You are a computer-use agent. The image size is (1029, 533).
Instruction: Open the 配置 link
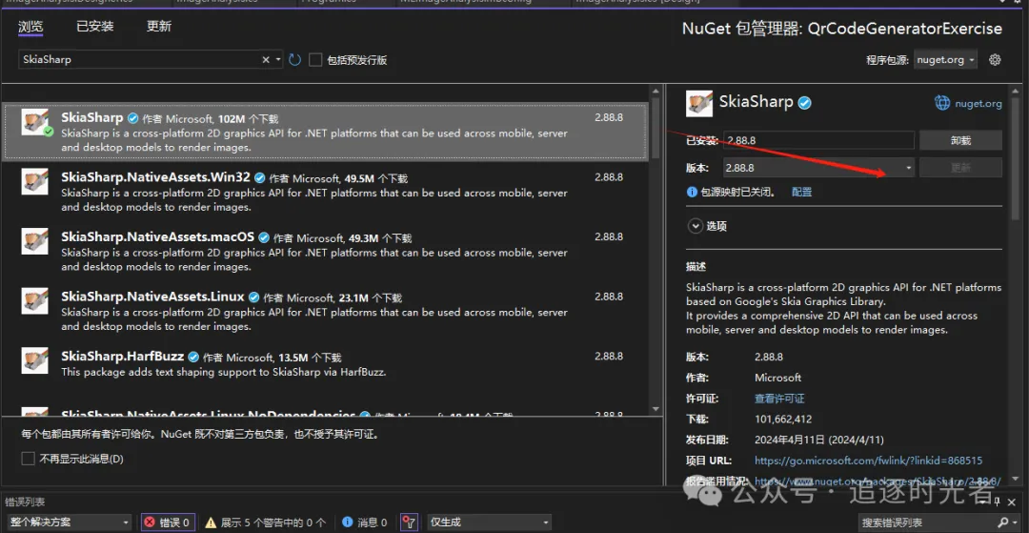tap(801, 193)
